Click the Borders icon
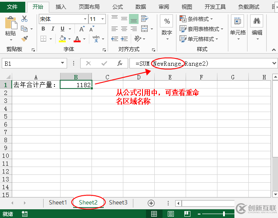This screenshot has height=218, width=278. [43, 38]
